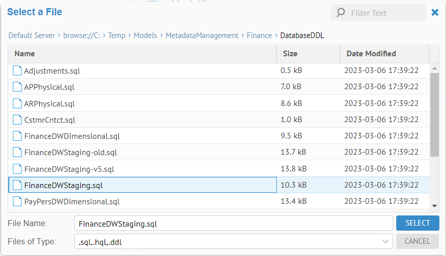Click the ARPhysical.sql file icon

click(x=17, y=103)
